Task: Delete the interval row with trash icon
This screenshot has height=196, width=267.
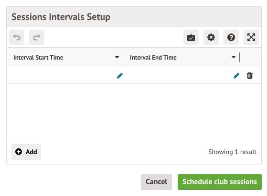Action: pyautogui.click(x=250, y=75)
